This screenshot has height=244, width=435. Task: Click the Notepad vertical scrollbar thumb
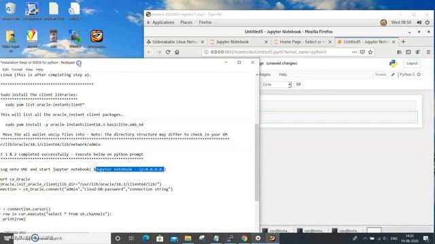pyautogui.click(x=257, y=162)
